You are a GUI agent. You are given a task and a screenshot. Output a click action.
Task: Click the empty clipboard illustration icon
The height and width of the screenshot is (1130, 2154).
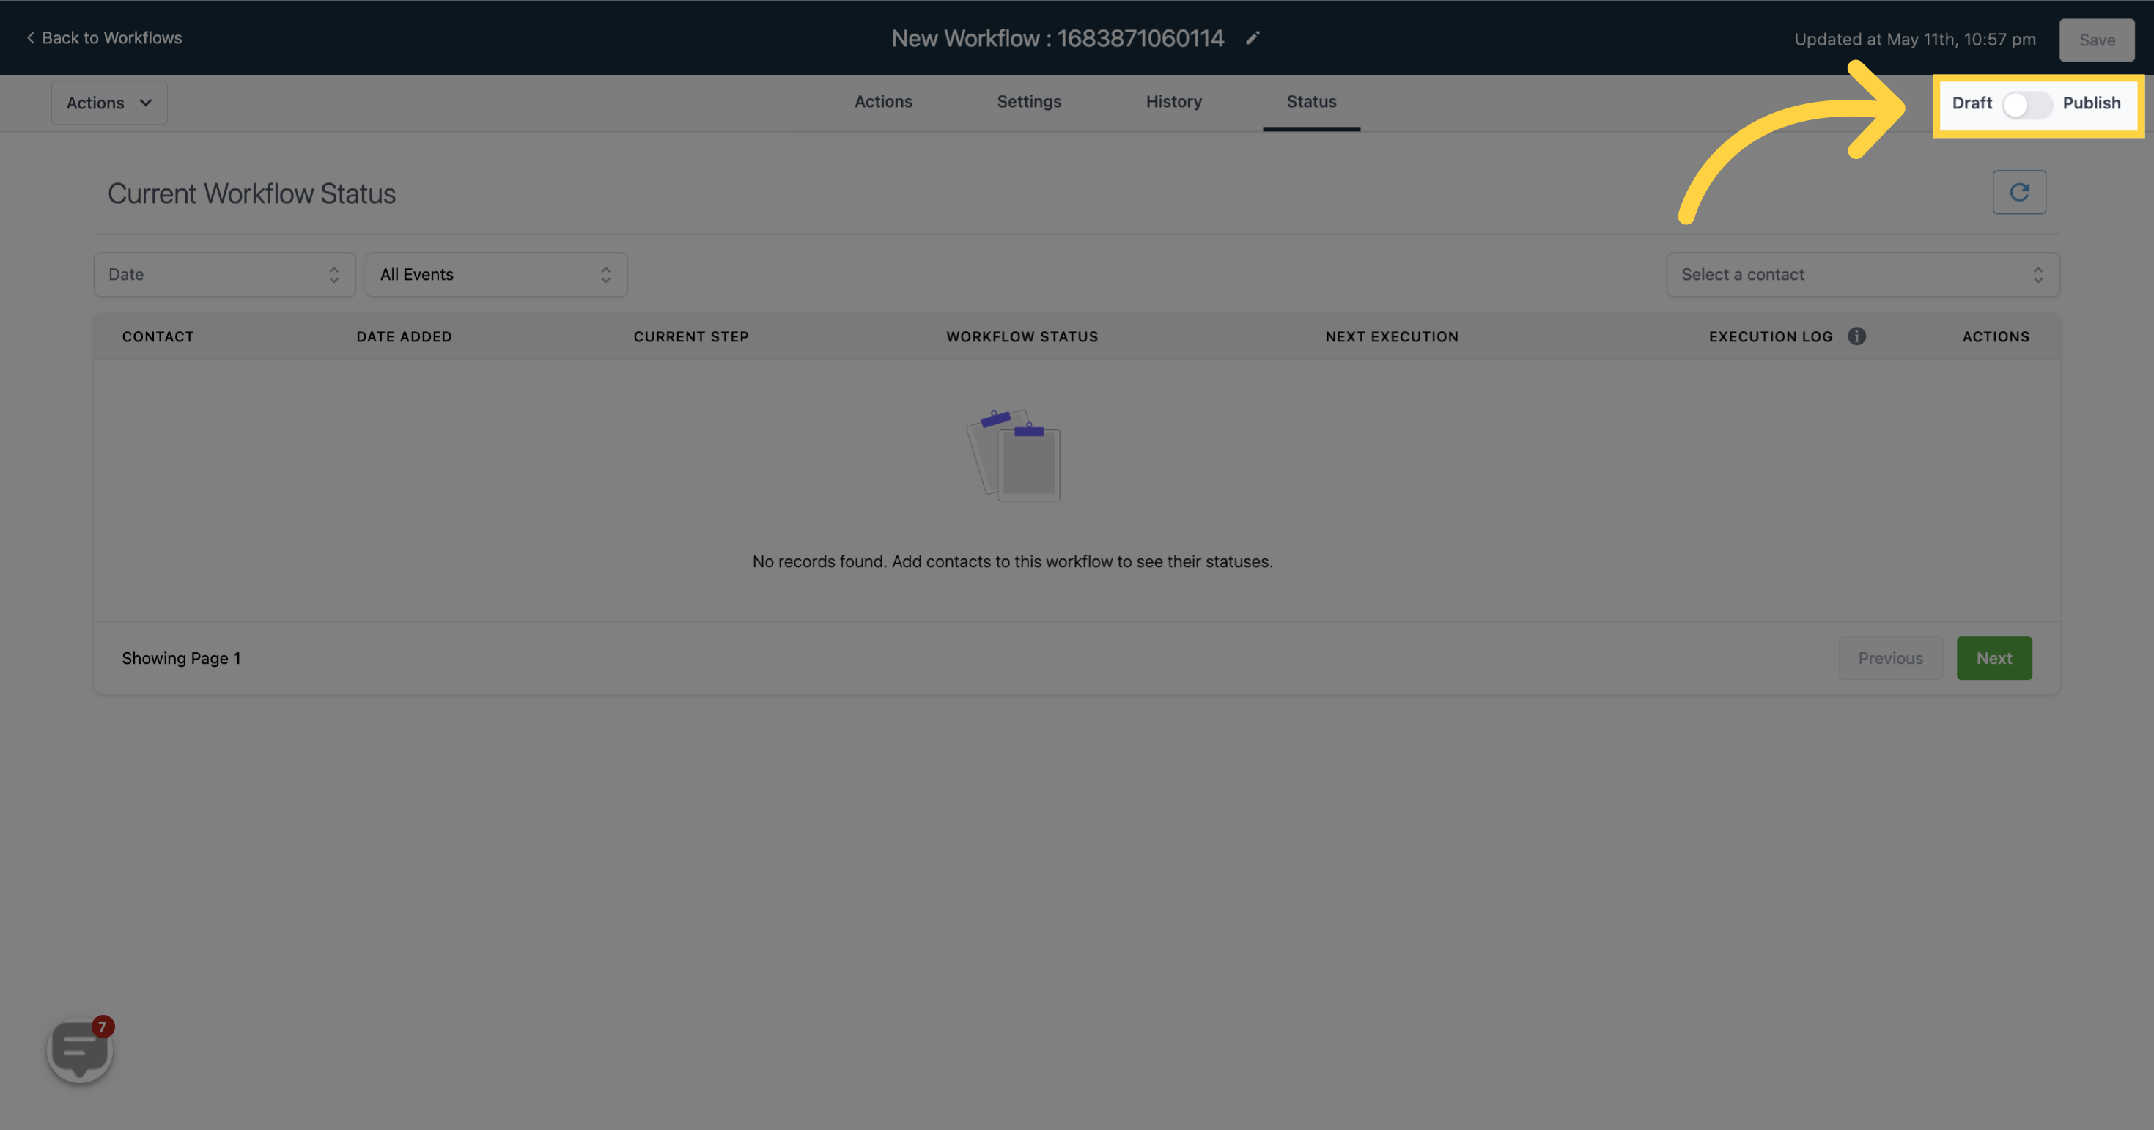[x=1013, y=454]
